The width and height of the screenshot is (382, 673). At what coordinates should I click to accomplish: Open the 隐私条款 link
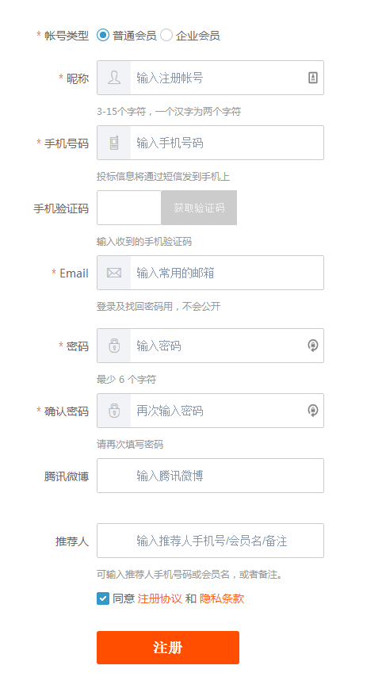pos(222,598)
